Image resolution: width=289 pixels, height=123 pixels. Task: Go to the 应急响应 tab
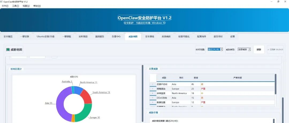(166, 36)
